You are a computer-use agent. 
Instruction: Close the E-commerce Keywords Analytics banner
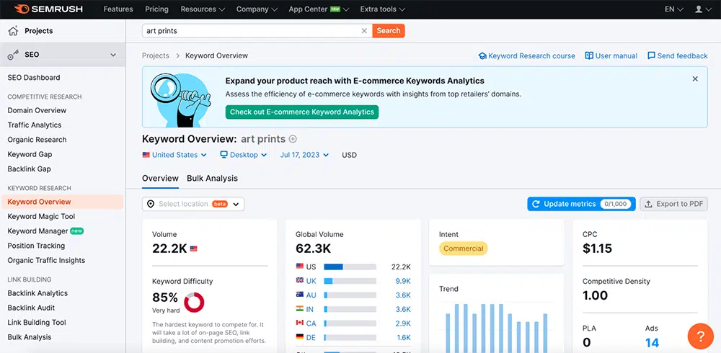695,79
